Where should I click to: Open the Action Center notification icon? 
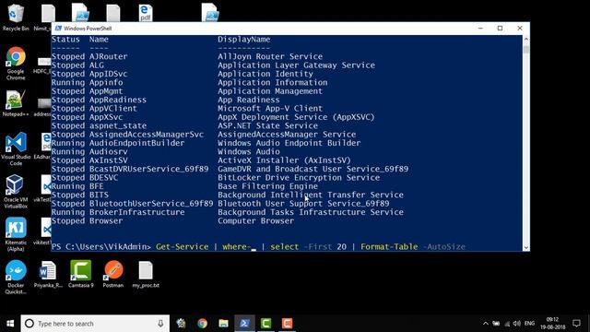(x=576, y=324)
